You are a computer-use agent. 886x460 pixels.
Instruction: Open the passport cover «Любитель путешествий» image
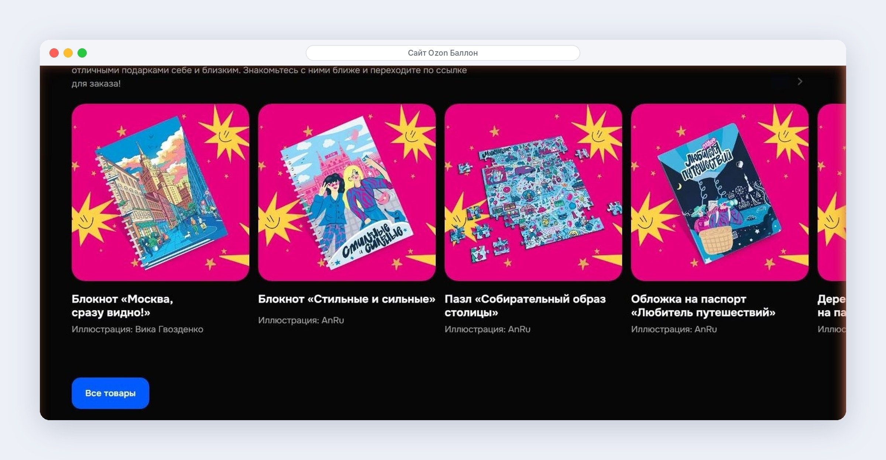[720, 192]
